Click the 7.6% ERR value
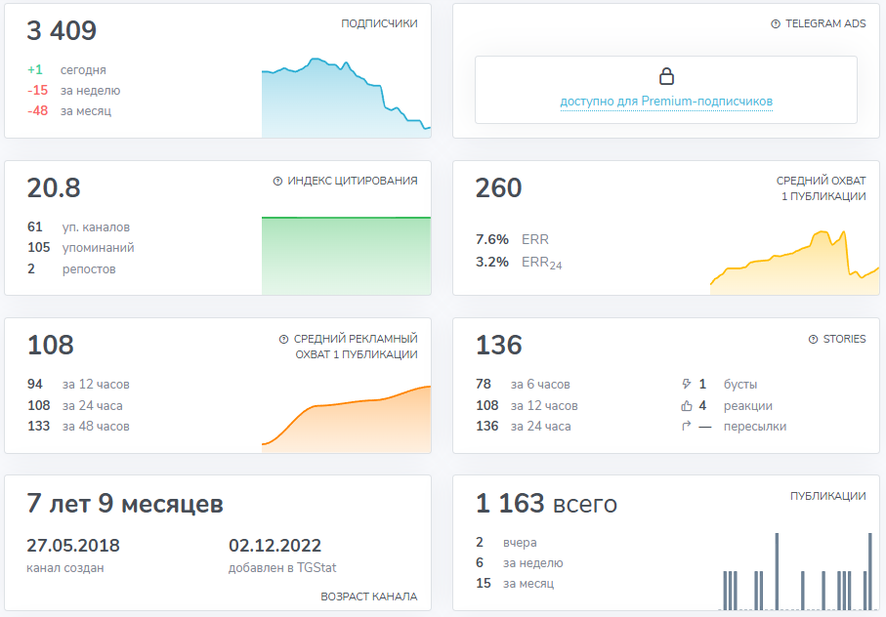Image resolution: width=886 pixels, height=617 pixels. 491,239
